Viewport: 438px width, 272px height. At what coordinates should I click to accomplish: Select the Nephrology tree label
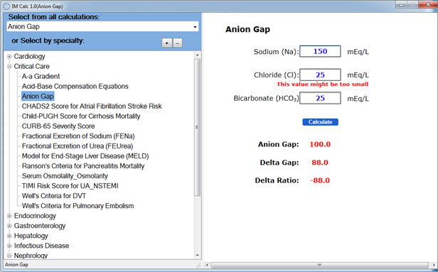[x=31, y=256]
